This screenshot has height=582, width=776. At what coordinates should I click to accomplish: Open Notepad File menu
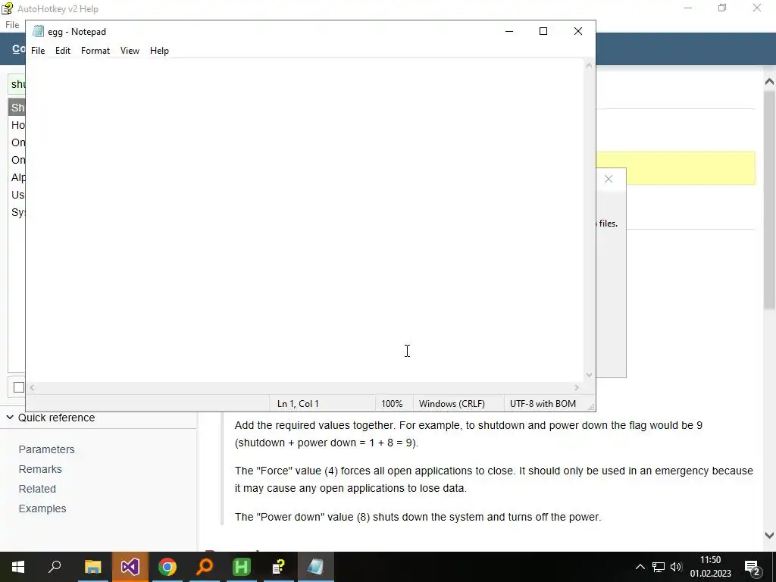(x=38, y=51)
